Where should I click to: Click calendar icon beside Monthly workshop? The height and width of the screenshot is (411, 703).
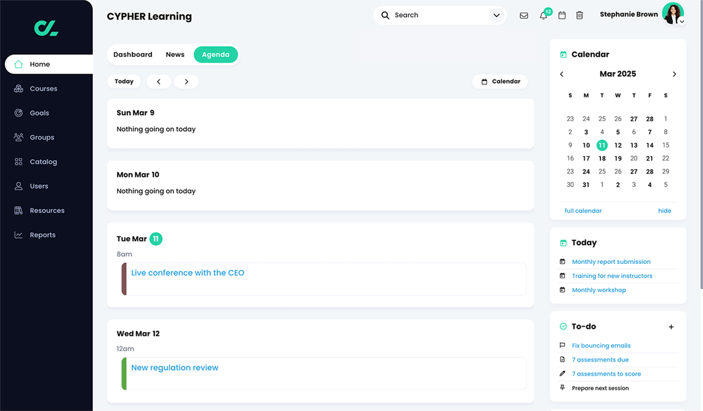coord(562,290)
